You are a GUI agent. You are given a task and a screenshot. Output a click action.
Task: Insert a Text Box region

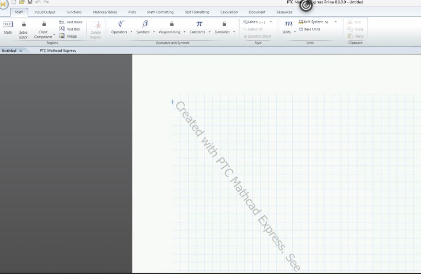pyautogui.click(x=70, y=29)
